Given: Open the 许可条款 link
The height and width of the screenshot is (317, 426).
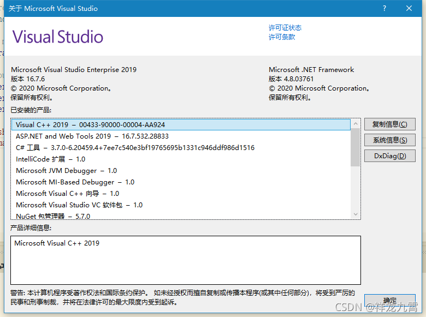Looking at the screenshot, I should coord(282,37).
